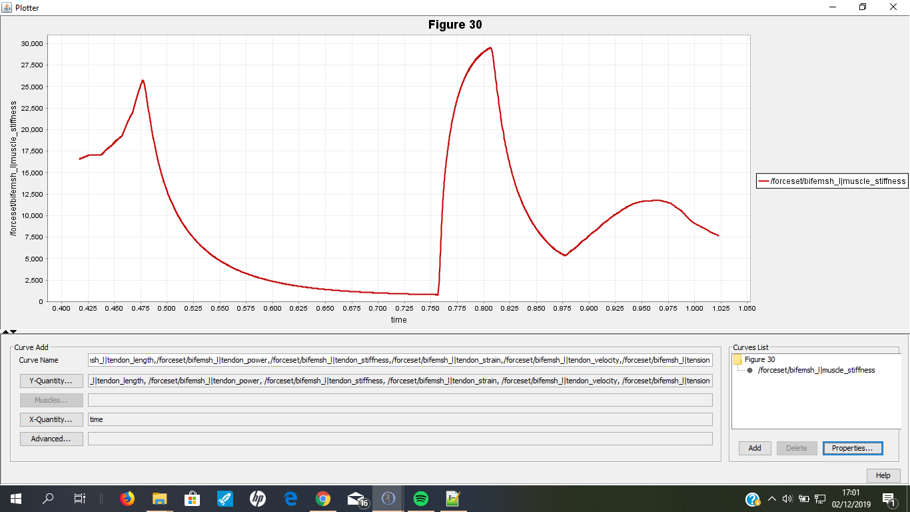Click the Plotter Java window icon
The image size is (910, 512).
click(7, 7)
